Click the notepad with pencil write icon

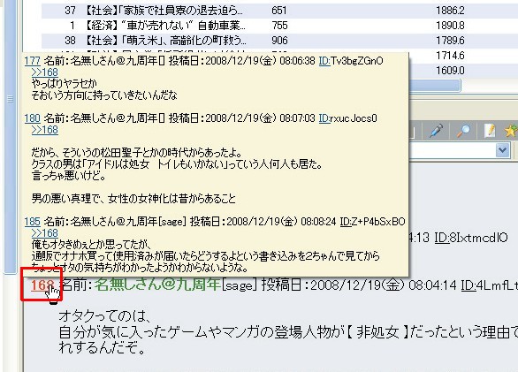tap(490, 131)
